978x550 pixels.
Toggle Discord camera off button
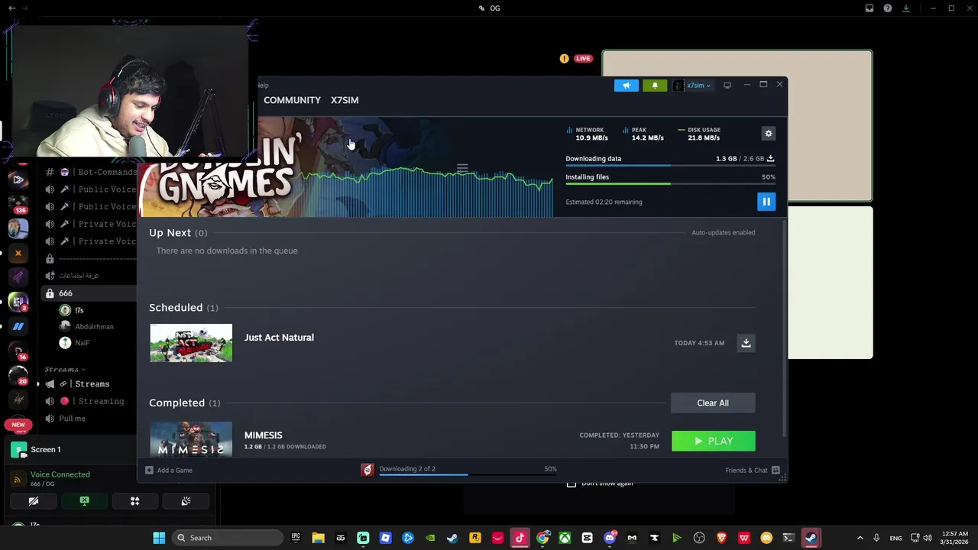(34, 501)
